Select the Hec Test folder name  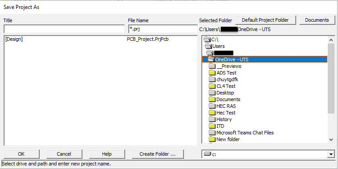(226, 113)
